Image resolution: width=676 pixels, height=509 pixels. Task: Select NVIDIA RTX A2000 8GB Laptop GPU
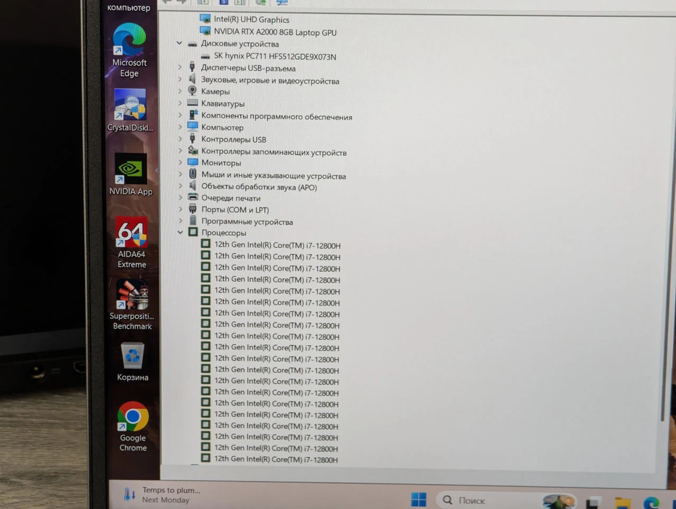[x=275, y=32]
